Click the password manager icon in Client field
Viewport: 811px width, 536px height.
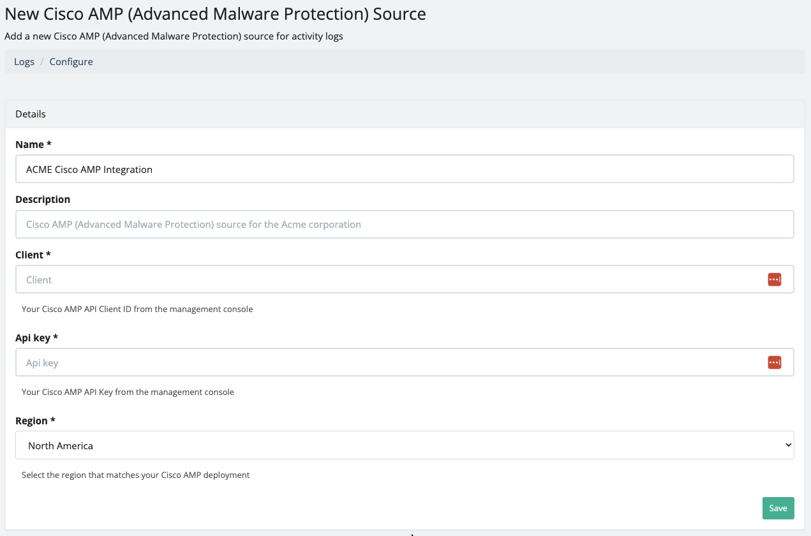[774, 279]
